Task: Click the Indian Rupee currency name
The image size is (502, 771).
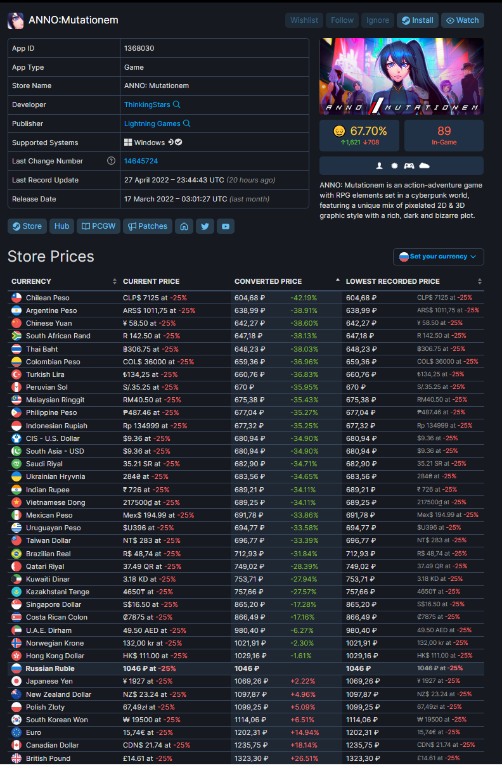Action: point(48,490)
